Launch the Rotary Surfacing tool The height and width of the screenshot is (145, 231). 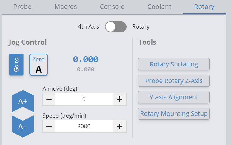174,64
